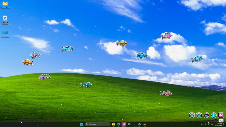Expand the hidden system tray icons chevron
The height and width of the screenshot is (127, 226).
(202, 124)
